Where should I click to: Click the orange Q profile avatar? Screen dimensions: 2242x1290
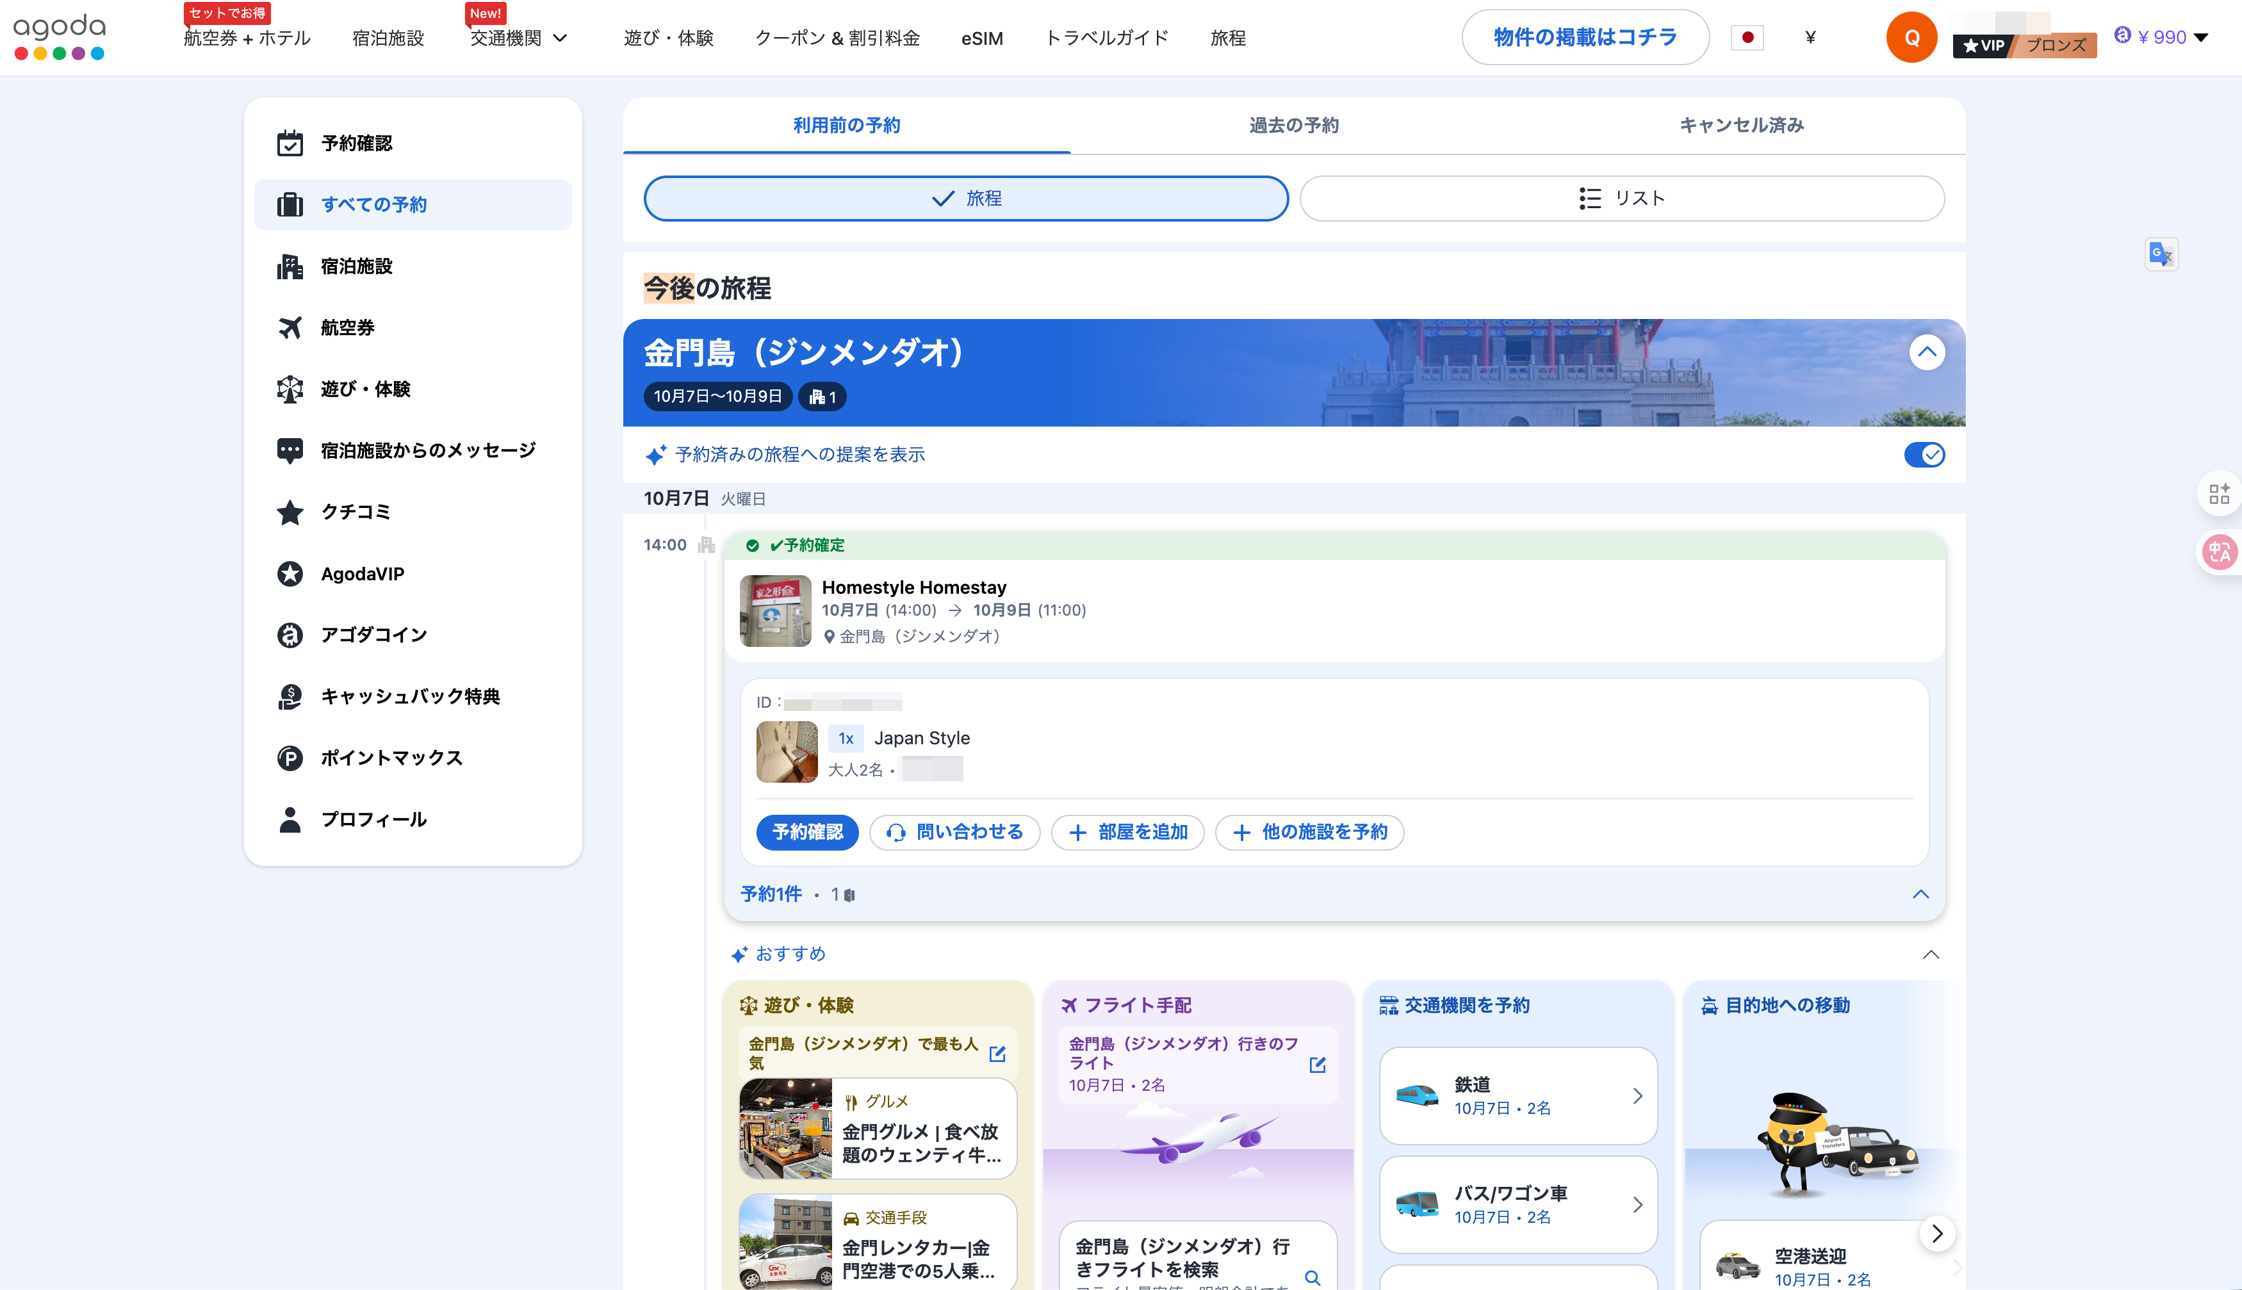pos(1911,37)
